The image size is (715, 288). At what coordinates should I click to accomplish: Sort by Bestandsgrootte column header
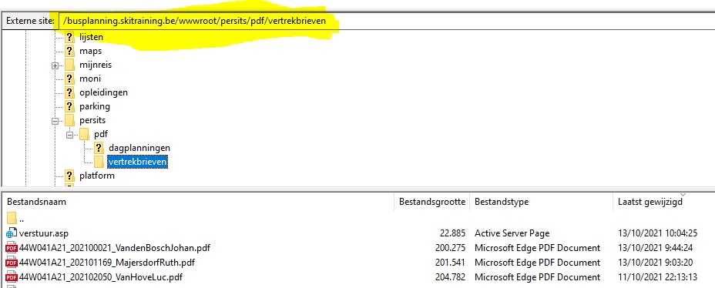coord(432,202)
